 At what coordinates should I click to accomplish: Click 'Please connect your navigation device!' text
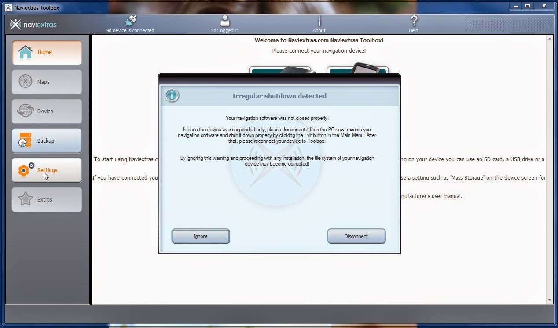(x=319, y=51)
